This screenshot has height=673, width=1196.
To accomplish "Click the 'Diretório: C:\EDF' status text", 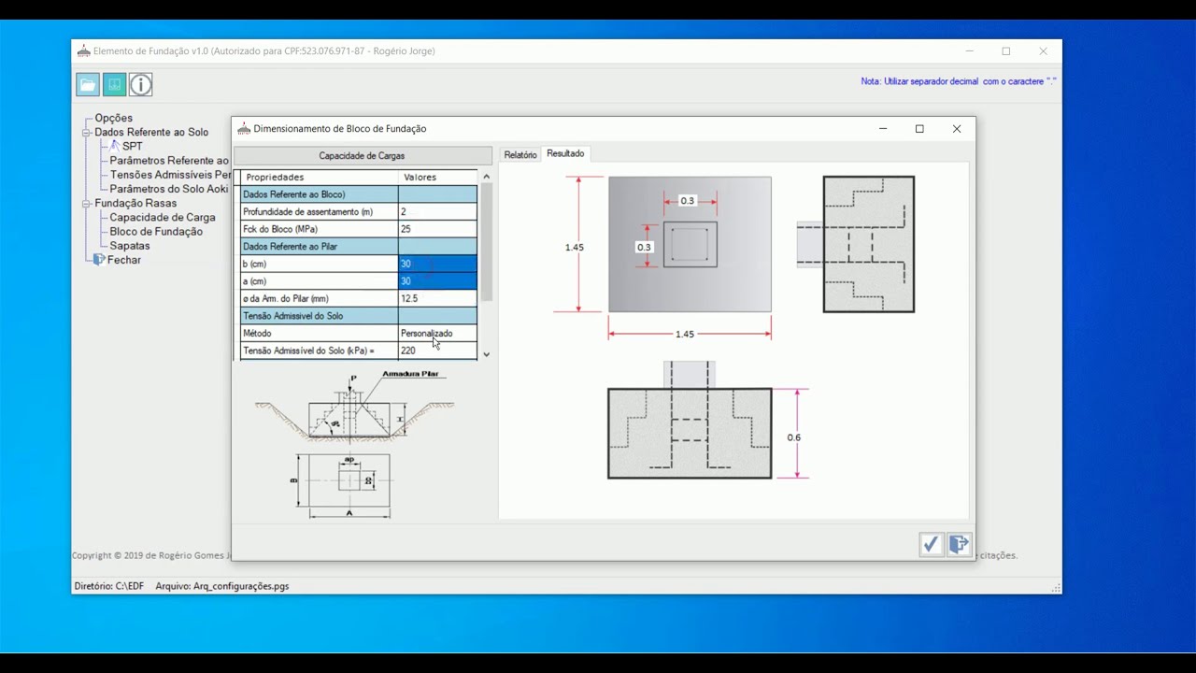I will tap(109, 587).
